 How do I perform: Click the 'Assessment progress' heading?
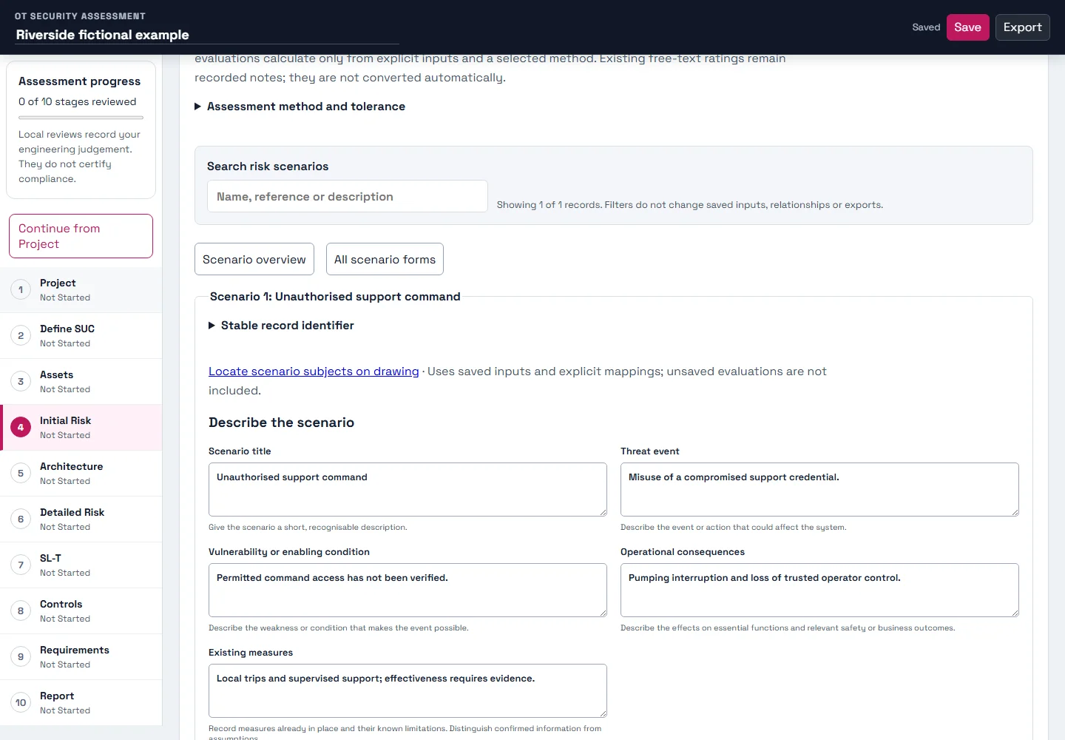[x=80, y=81]
